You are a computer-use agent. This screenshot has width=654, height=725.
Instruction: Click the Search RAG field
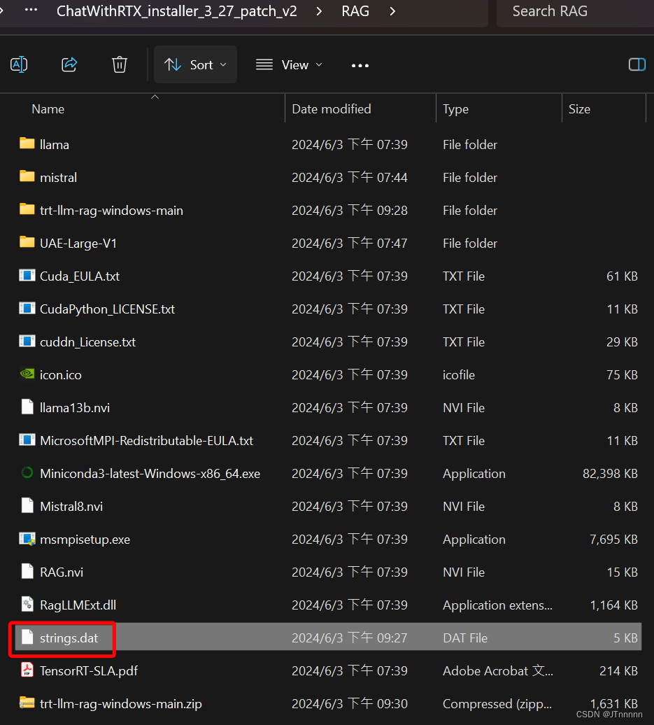click(575, 12)
